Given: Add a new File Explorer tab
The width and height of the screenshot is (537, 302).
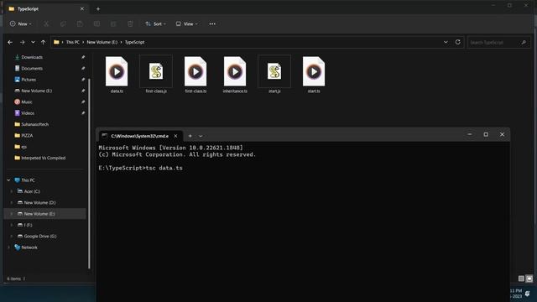Looking at the screenshot, I should pos(98,9).
